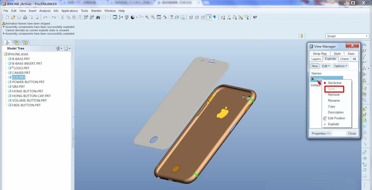
Task: Open the Favorites tab icon
Action: [x=25, y=43]
